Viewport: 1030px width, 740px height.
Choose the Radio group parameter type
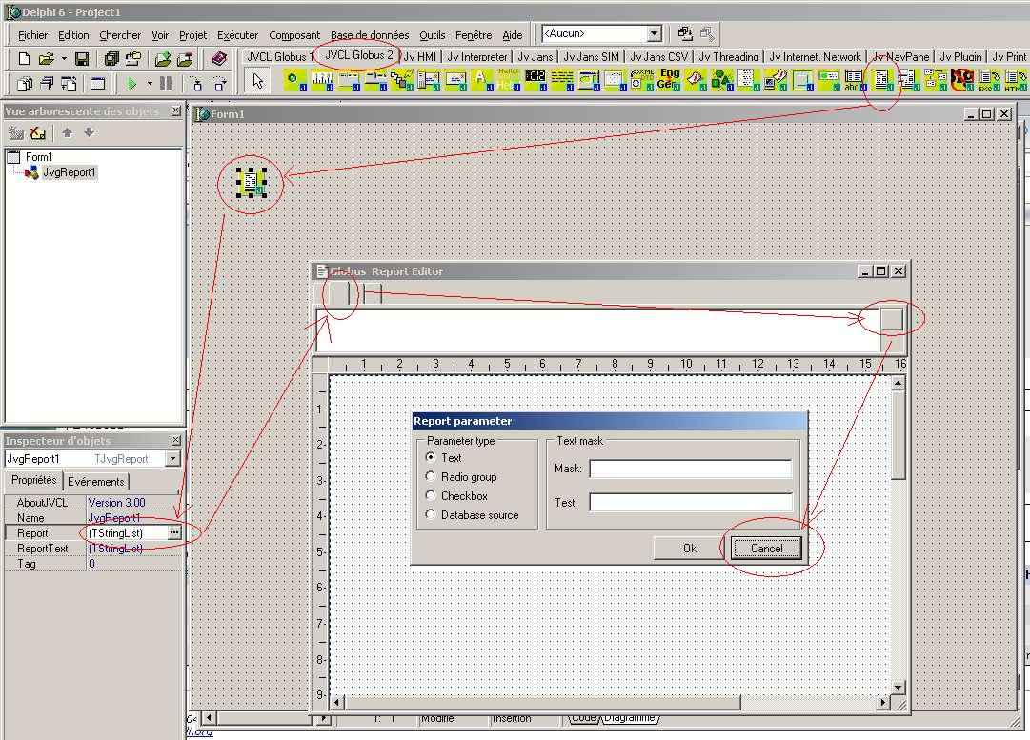pos(432,477)
